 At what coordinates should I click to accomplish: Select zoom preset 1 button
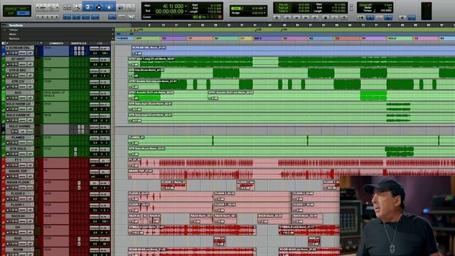click(38, 17)
